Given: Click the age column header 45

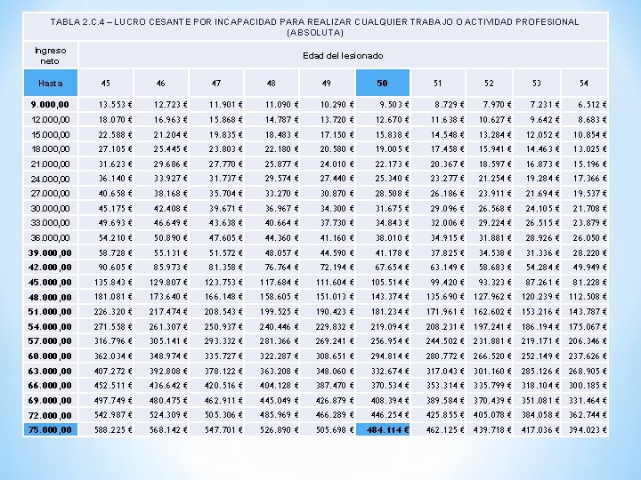Looking at the screenshot, I should click(105, 83).
